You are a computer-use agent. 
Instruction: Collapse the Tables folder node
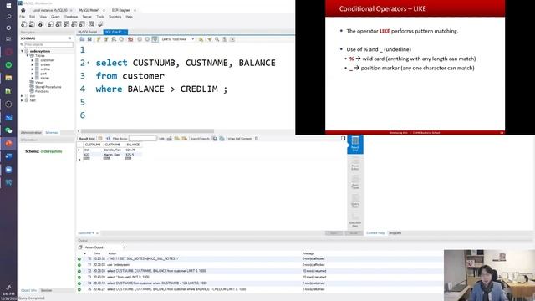pos(28,56)
